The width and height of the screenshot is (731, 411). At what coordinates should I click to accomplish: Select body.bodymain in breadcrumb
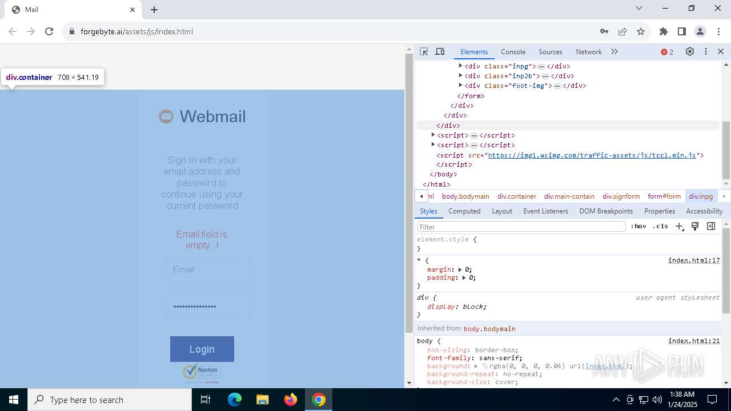coord(465,196)
